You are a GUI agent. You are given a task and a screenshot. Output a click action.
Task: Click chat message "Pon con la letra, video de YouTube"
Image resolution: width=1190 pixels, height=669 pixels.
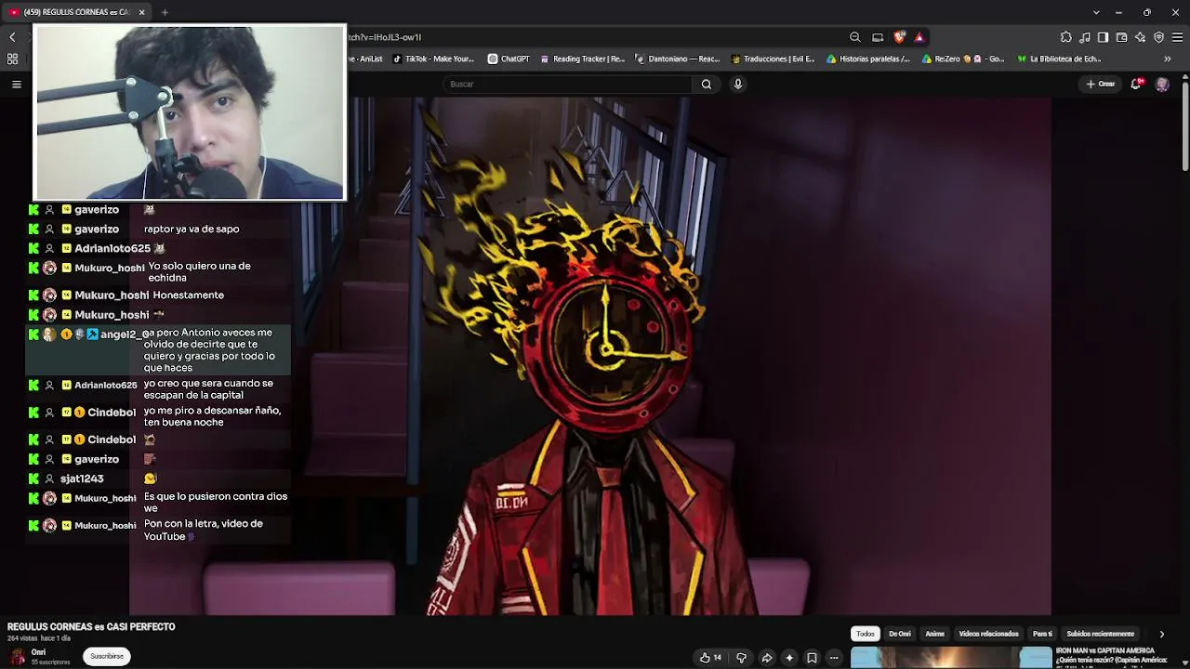(x=204, y=530)
